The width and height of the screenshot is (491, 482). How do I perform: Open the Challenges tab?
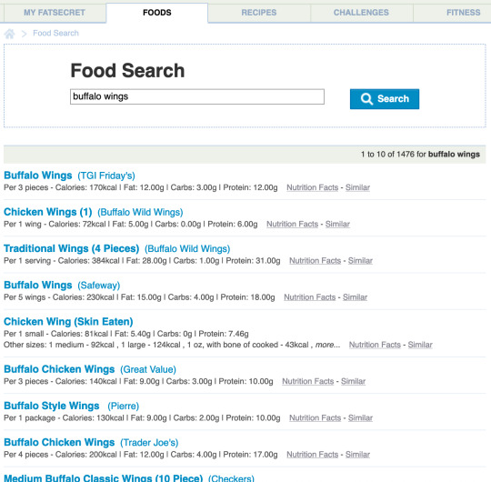(x=361, y=13)
